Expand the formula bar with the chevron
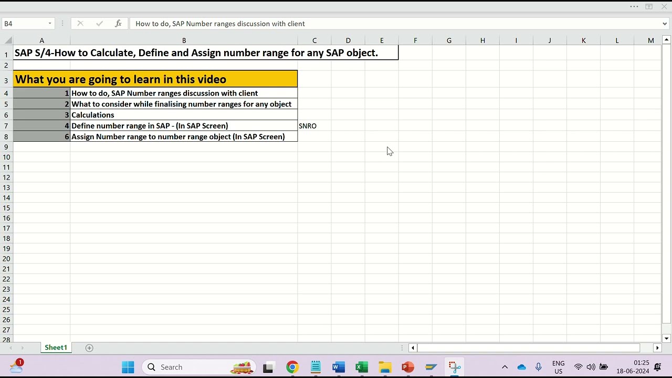 [665, 24]
